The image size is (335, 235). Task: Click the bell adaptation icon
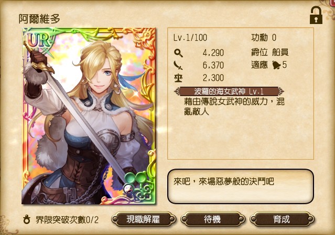[x=276, y=65]
